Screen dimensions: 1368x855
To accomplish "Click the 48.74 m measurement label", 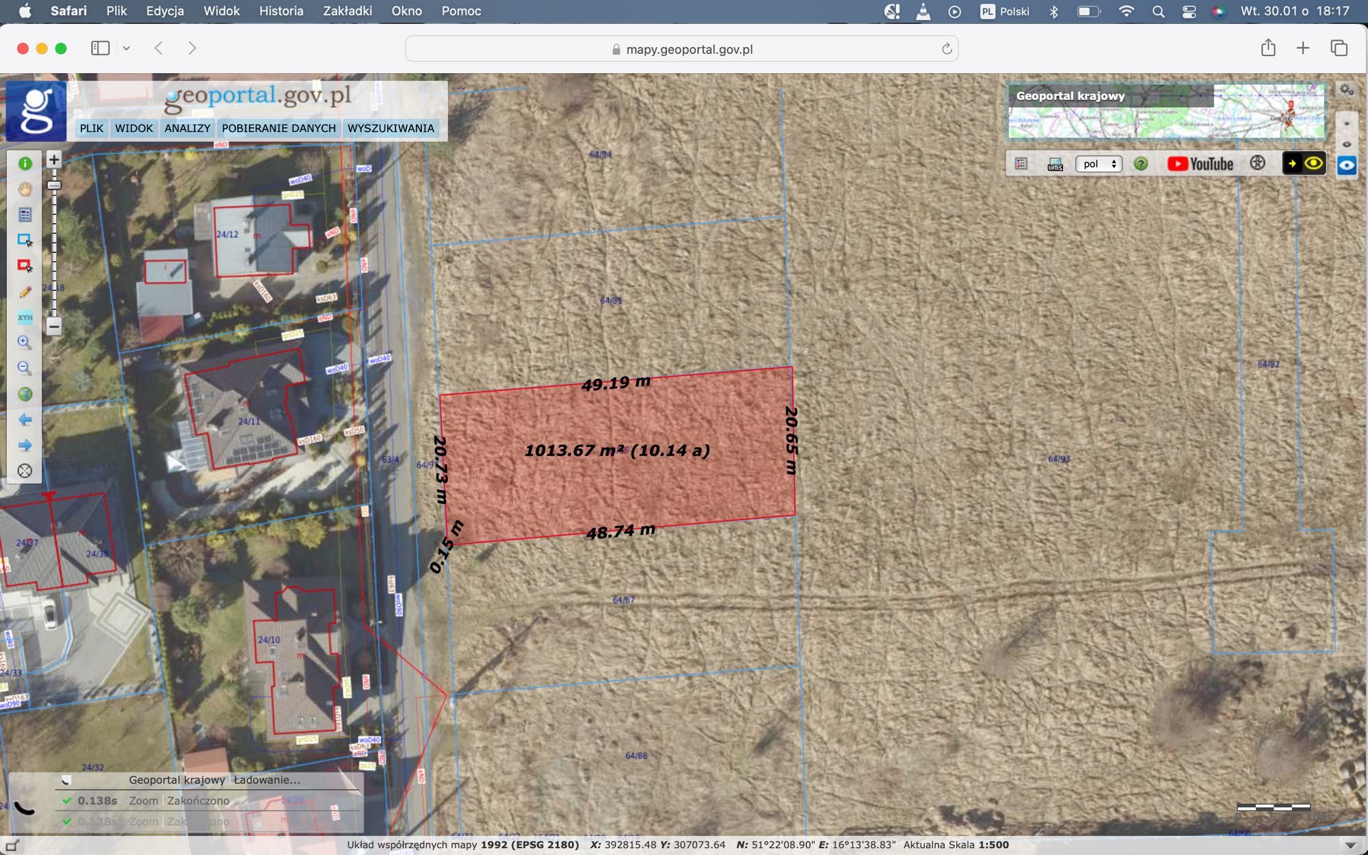I will tap(621, 531).
